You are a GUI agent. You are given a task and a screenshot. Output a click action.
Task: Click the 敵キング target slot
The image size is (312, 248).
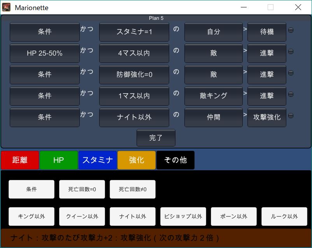pos(214,96)
